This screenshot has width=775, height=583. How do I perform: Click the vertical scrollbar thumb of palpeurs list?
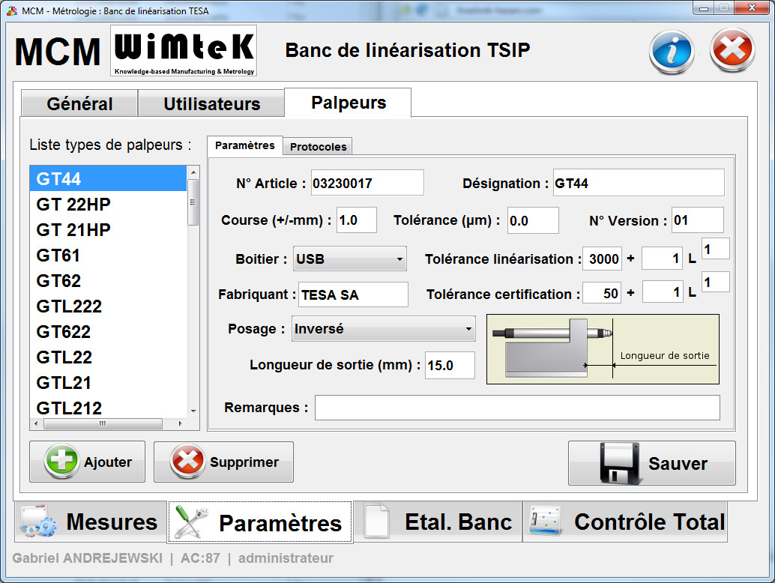coord(193,202)
